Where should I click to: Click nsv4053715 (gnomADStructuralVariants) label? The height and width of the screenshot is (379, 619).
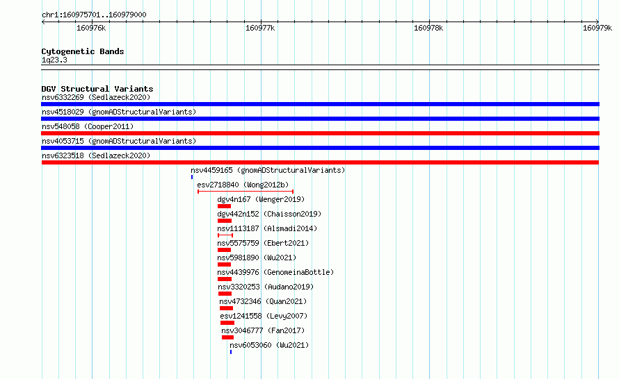[x=119, y=141]
